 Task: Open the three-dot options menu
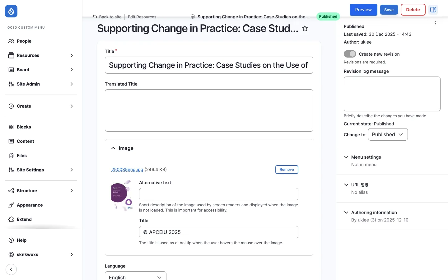[x=436, y=23]
